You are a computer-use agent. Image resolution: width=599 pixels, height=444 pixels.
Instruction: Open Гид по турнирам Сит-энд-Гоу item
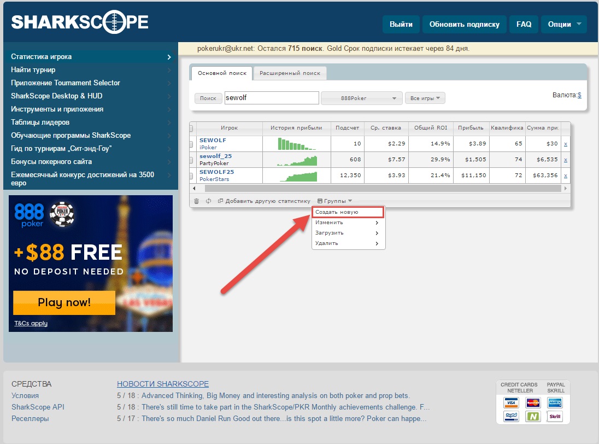pos(91,149)
